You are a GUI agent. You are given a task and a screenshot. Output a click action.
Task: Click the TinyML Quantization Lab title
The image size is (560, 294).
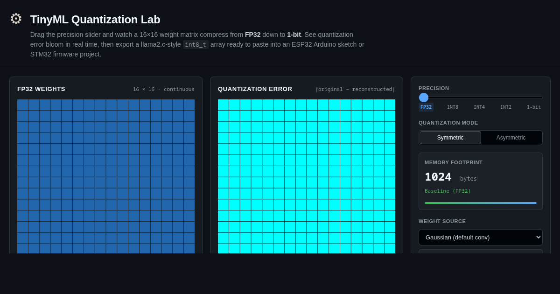95,20
